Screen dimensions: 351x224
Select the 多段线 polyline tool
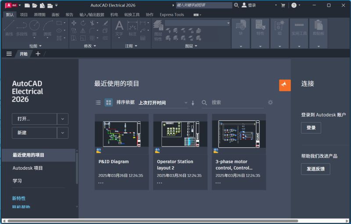(x=21, y=28)
